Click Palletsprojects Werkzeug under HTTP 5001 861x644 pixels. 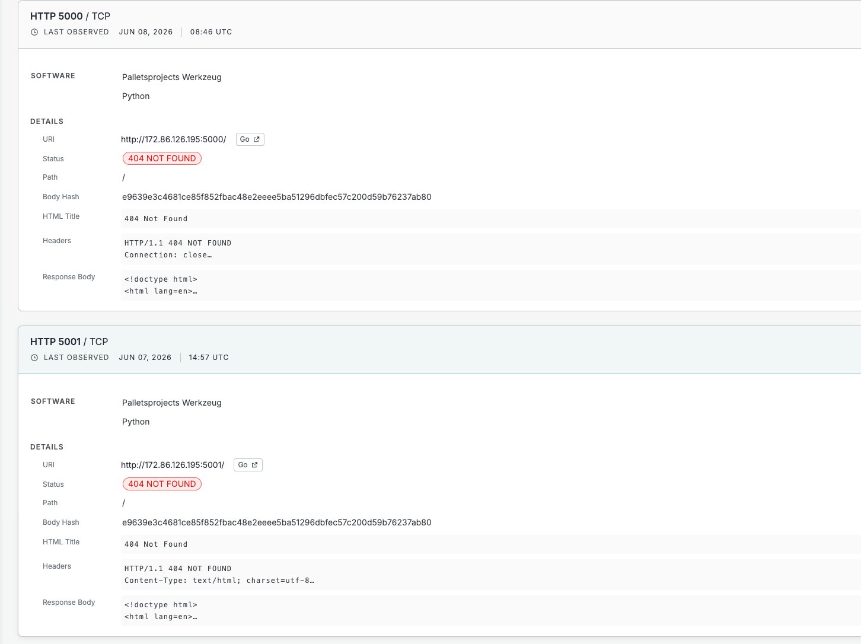point(172,403)
